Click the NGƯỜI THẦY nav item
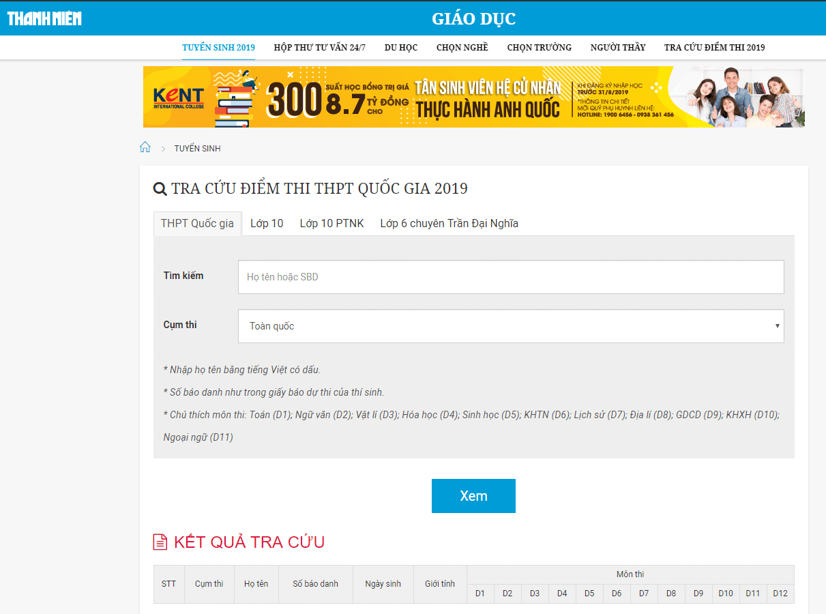The height and width of the screenshot is (614, 826). click(618, 47)
